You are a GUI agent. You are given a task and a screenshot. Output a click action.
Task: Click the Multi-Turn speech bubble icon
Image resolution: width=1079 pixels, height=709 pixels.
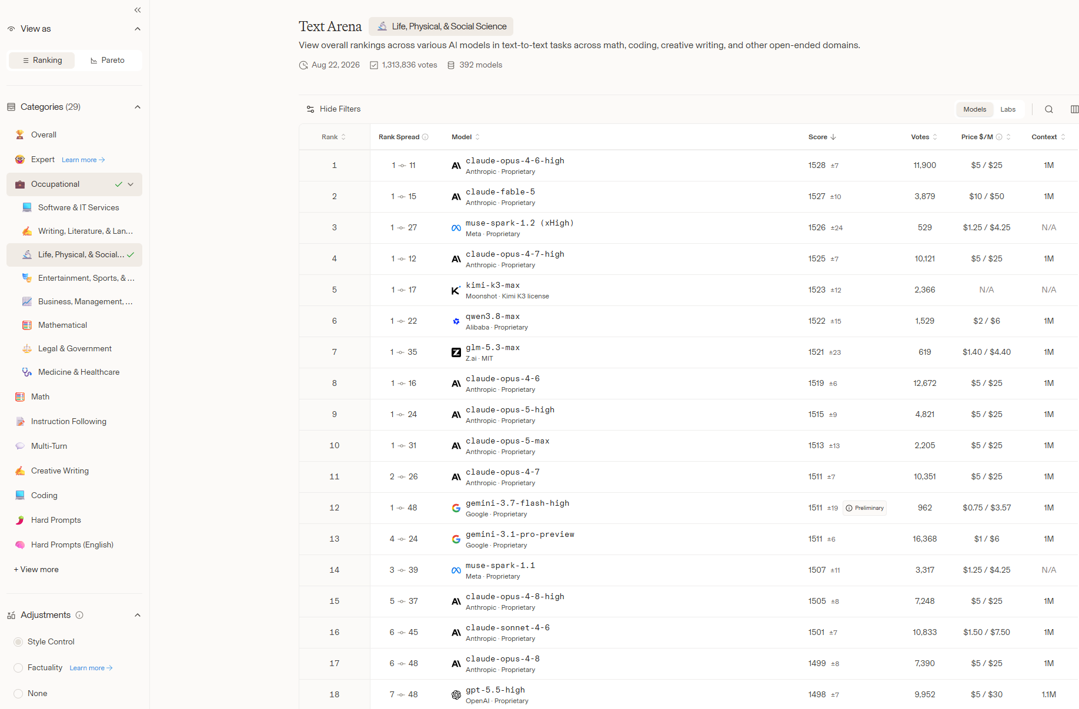coord(20,446)
